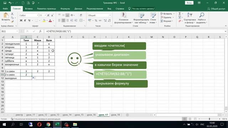Click Общий доступ share button

pyautogui.click(x=216, y=9)
